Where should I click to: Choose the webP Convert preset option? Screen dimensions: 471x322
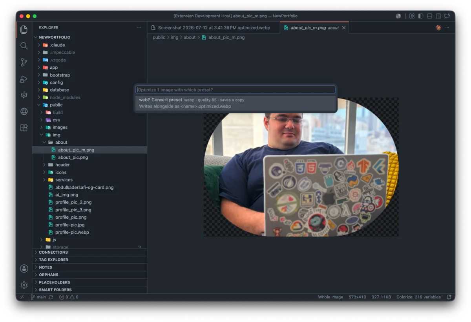click(235, 103)
